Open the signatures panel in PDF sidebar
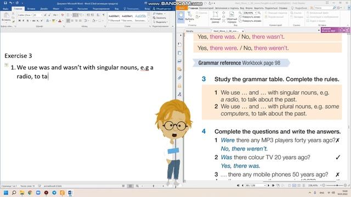The image size is (351, 197). tap(179, 94)
